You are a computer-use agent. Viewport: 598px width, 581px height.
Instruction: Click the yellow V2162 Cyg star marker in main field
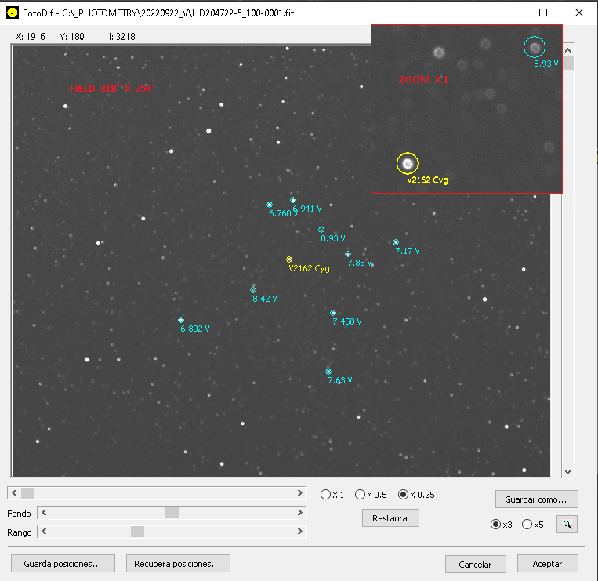[x=289, y=260]
